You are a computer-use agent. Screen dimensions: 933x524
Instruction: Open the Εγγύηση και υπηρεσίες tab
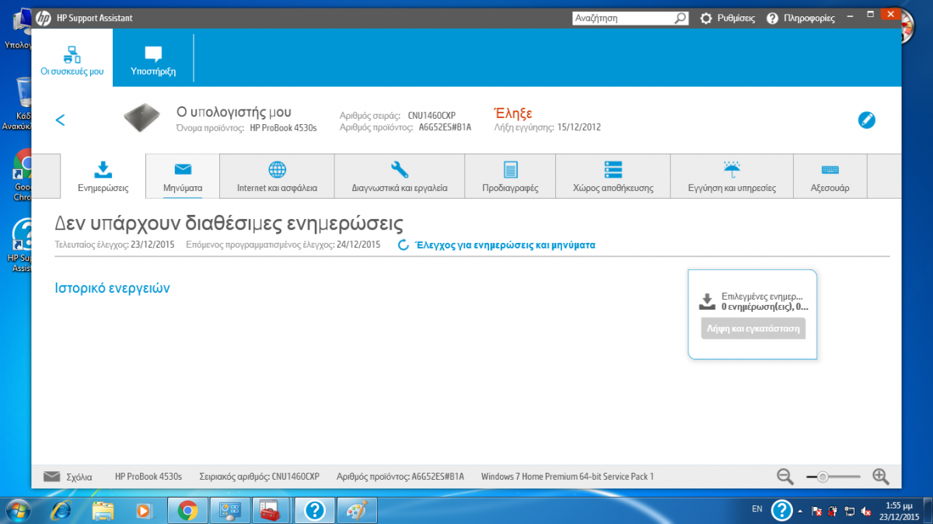[731, 176]
